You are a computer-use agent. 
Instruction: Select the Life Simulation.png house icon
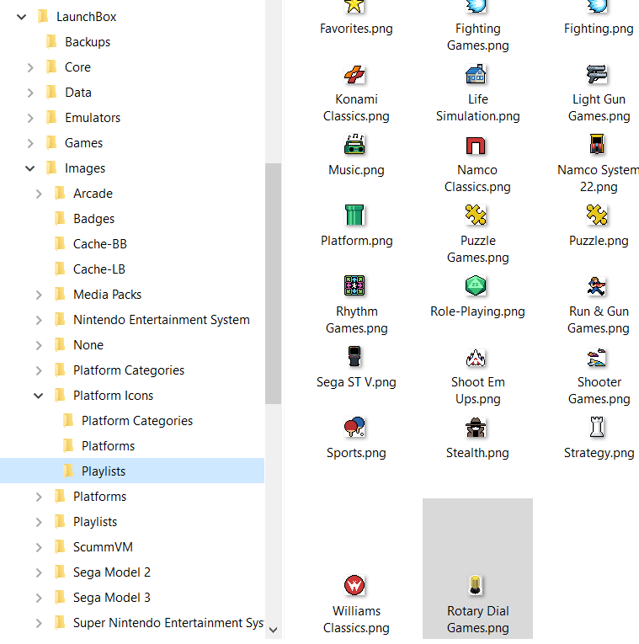click(476, 75)
